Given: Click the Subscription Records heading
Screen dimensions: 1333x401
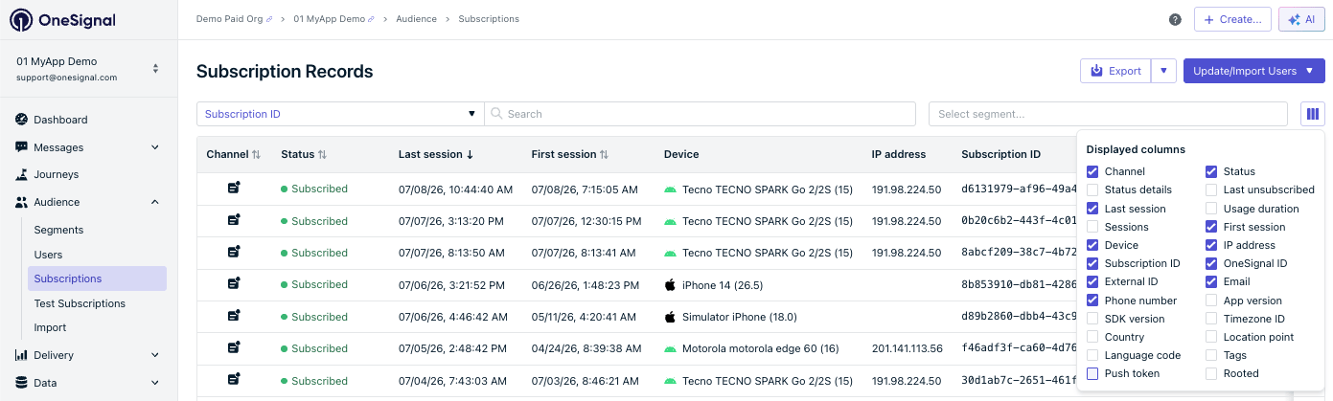Looking at the screenshot, I should coord(285,71).
